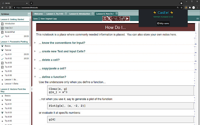The height and width of the screenshot is (125, 200).
Task: Click the circular arrow toolbar icon
Action: (x=118, y=19)
